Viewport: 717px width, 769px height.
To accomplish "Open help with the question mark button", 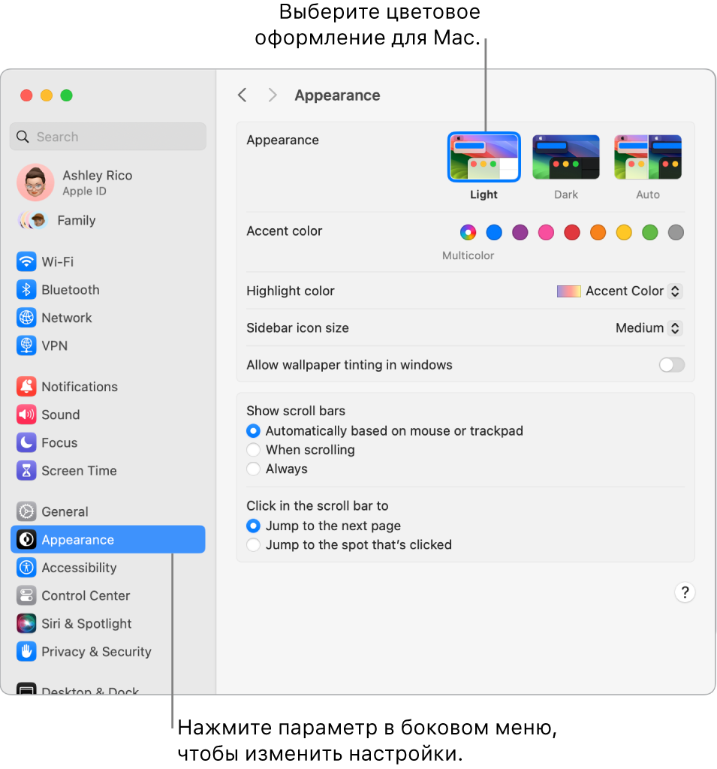I will (x=685, y=593).
